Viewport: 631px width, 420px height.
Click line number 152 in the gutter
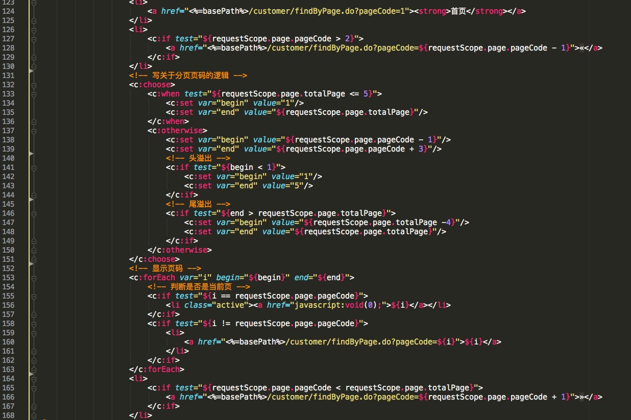tap(8, 268)
